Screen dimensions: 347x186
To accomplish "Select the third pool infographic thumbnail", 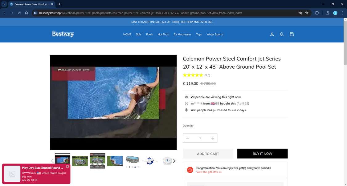I will (97, 161).
